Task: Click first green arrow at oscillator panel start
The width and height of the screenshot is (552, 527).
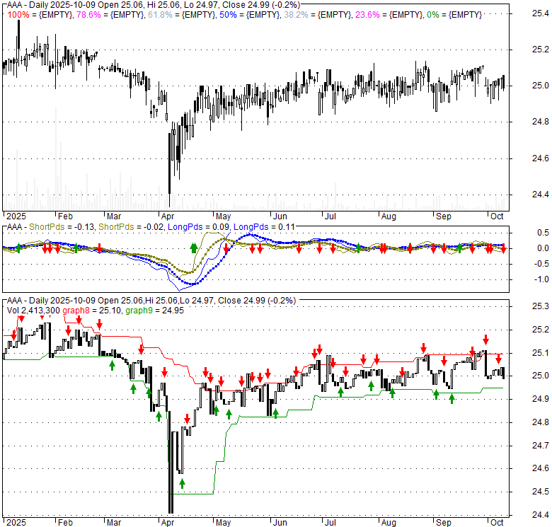Action: click(18, 248)
